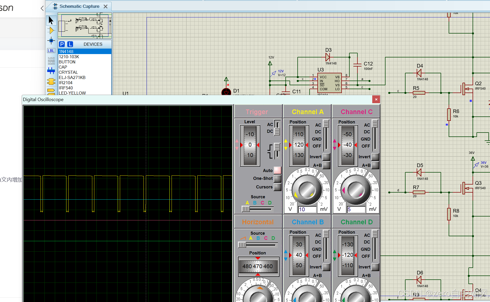Toggle Cursors on the oscilloscope
This screenshot has height=302, width=490.
[277, 187]
